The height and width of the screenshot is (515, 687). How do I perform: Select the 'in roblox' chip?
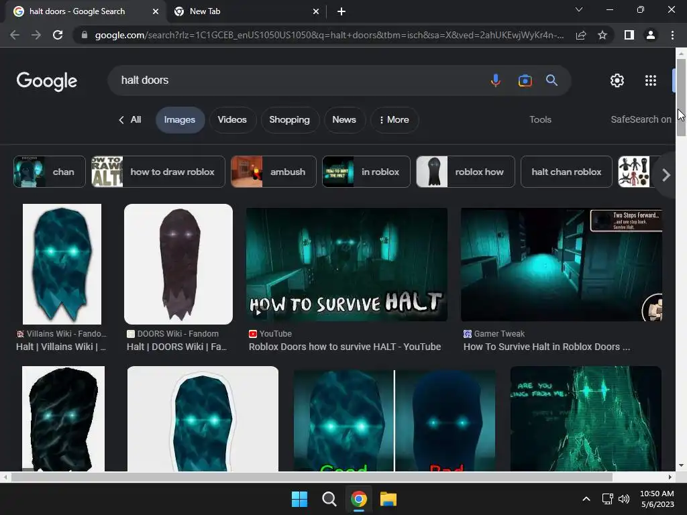[x=366, y=172]
